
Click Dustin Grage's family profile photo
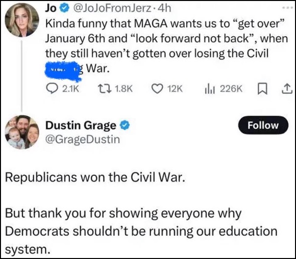tap(22, 132)
